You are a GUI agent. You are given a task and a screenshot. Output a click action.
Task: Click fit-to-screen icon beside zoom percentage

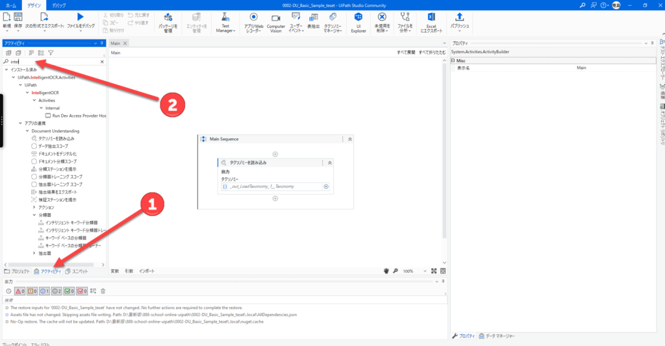(434, 271)
